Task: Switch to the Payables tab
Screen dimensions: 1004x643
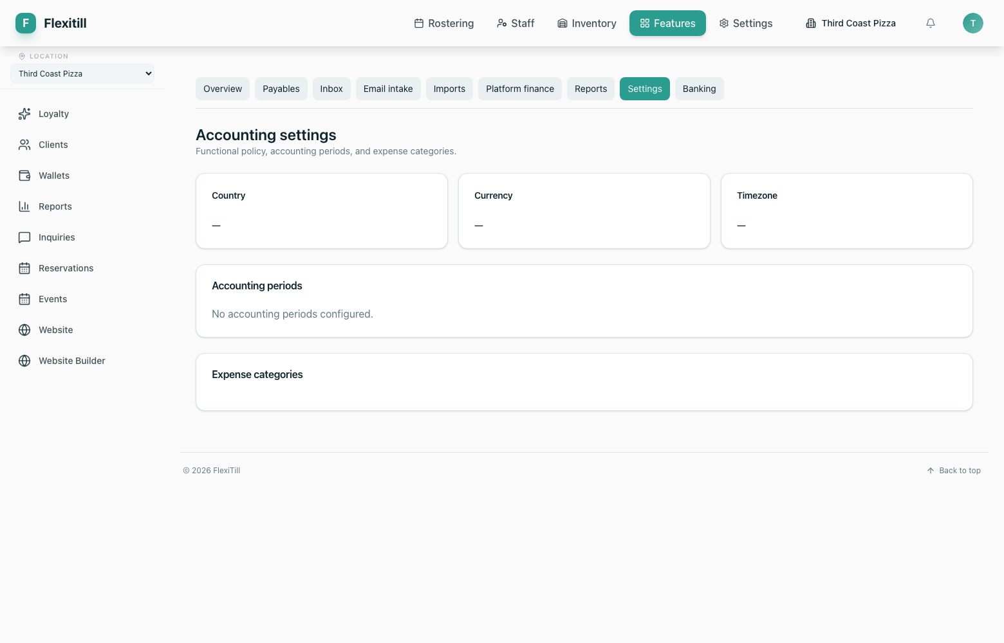Action: click(x=281, y=89)
